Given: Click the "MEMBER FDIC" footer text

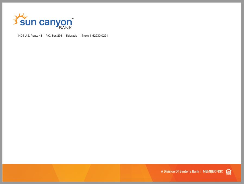Looking at the screenshot, I should coord(213,171).
